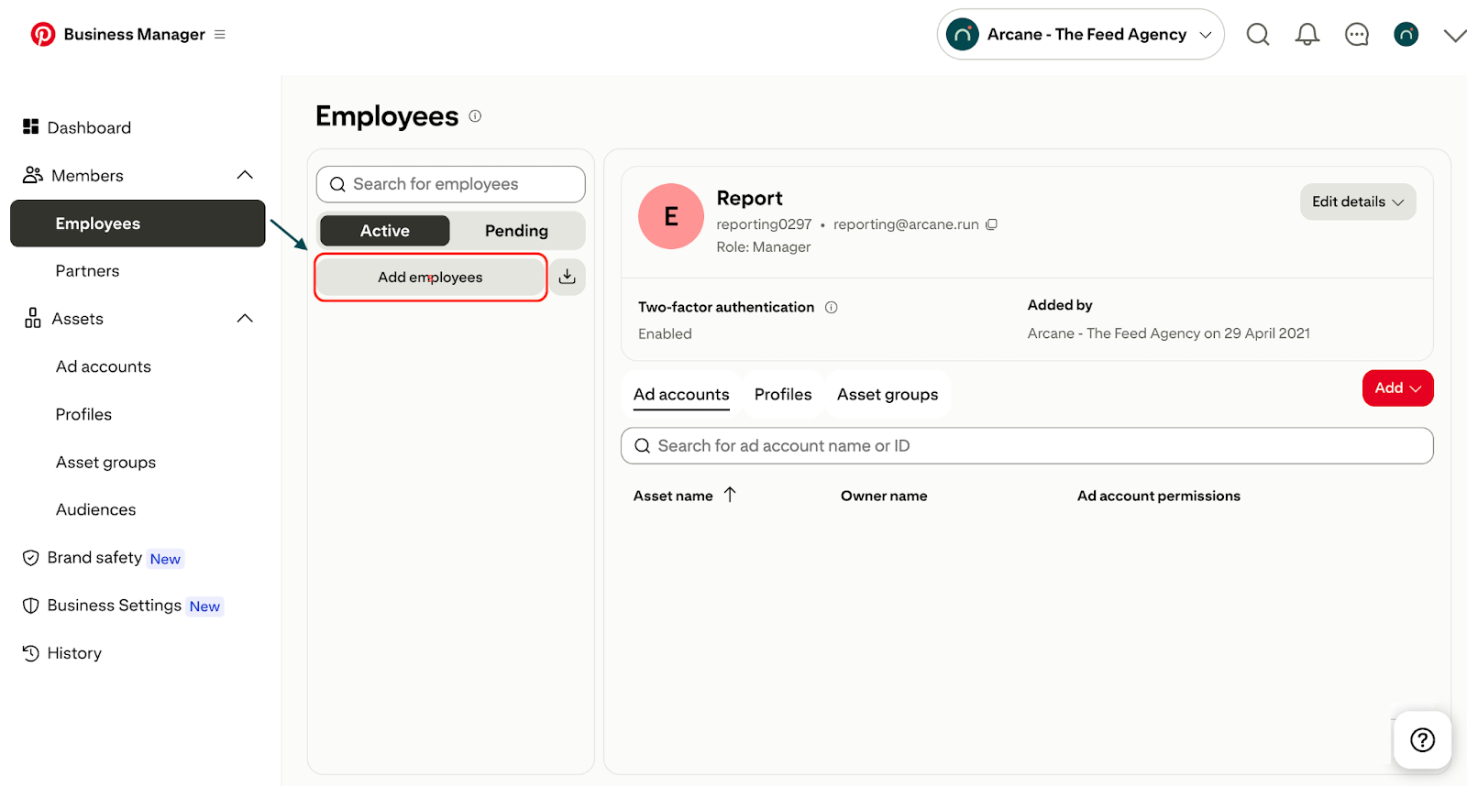Copy the reporting@arcane.run email address
The width and height of the screenshot is (1467, 786).
991,224
